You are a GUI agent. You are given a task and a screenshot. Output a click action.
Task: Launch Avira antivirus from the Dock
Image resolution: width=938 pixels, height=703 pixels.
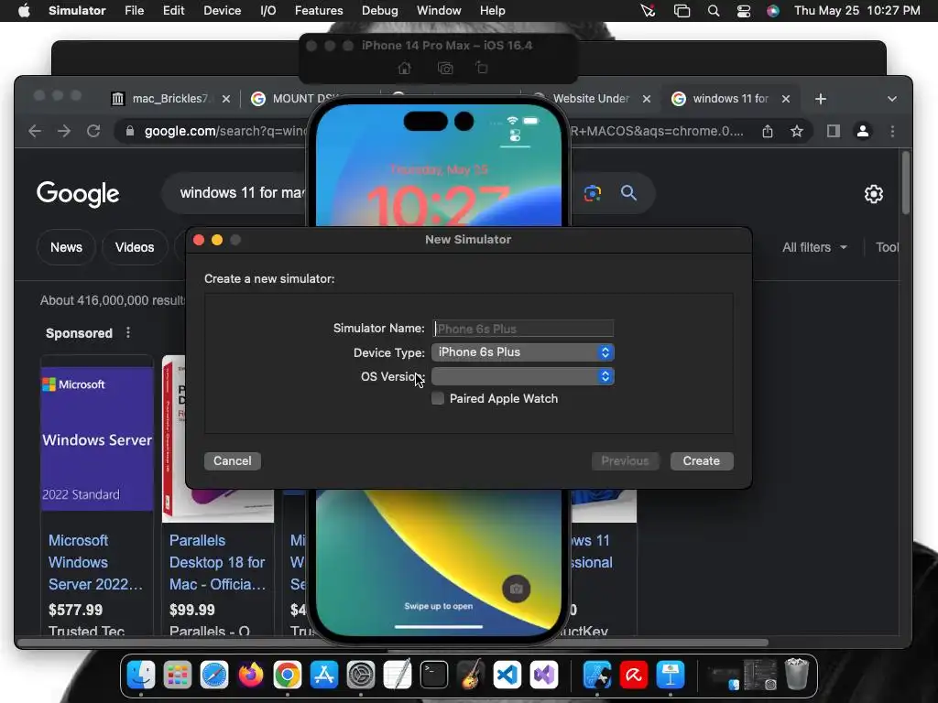(x=634, y=676)
